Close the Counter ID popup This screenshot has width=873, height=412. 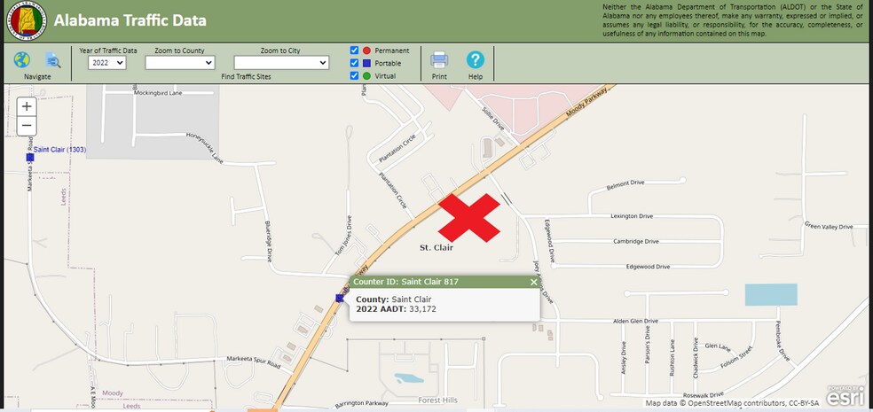click(x=533, y=282)
